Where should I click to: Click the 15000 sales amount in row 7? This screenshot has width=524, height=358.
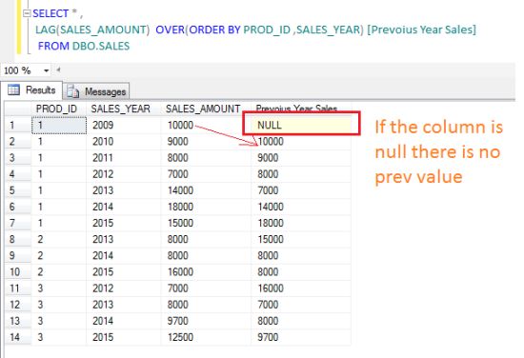point(206,223)
